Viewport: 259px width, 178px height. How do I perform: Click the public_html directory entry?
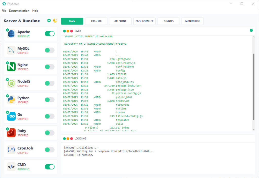coord(124,97)
